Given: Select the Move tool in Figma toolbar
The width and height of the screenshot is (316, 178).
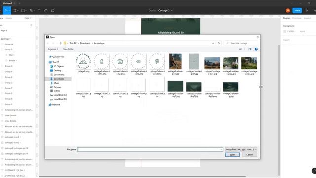Looking at the screenshot, I should (x=6, y=10).
